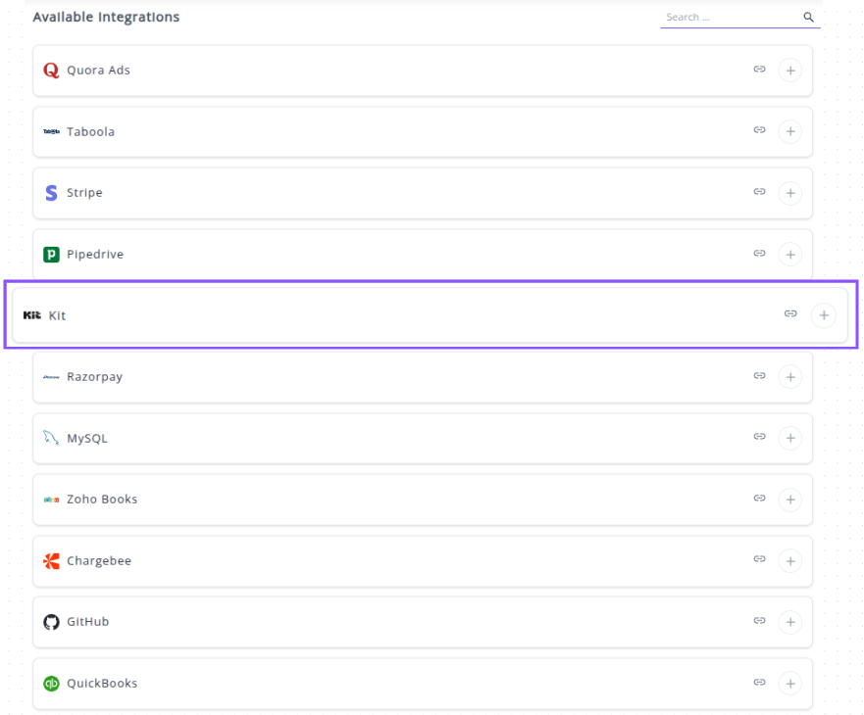This screenshot has height=715, width=864.
Task: Focus the Search input field
Action: [730, 18]
